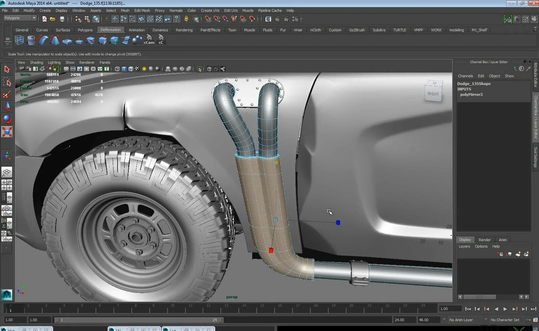Toggle use all lights viewport icon
The width and height of the screenshot is (539, 331).
[x=144, y=69]
